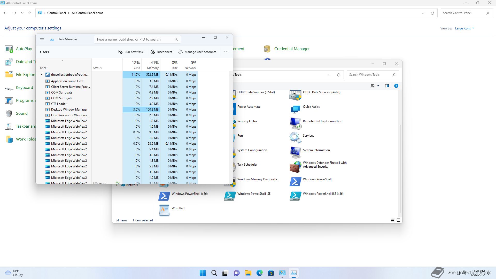Image resolution: width=496 pixels, height=279 pixels.
Task: Refresh the Control Panel window
Action: pos(432,13)
